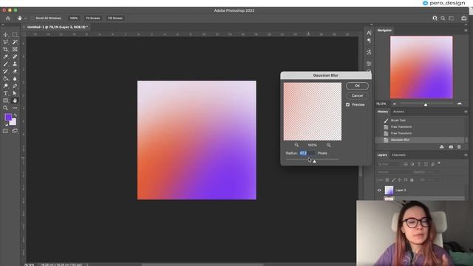Click the Navigator zoom slider handle
Screen dimensions: 473x266
click(x=426, y=105)
